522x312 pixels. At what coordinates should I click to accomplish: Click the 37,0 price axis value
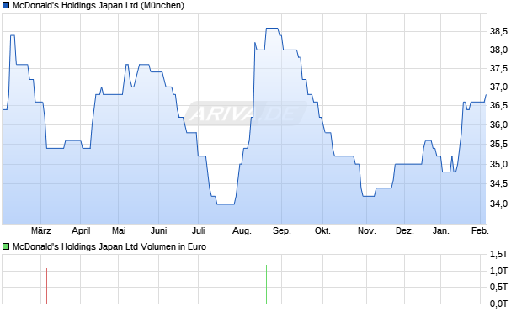[x=498, y=87]
